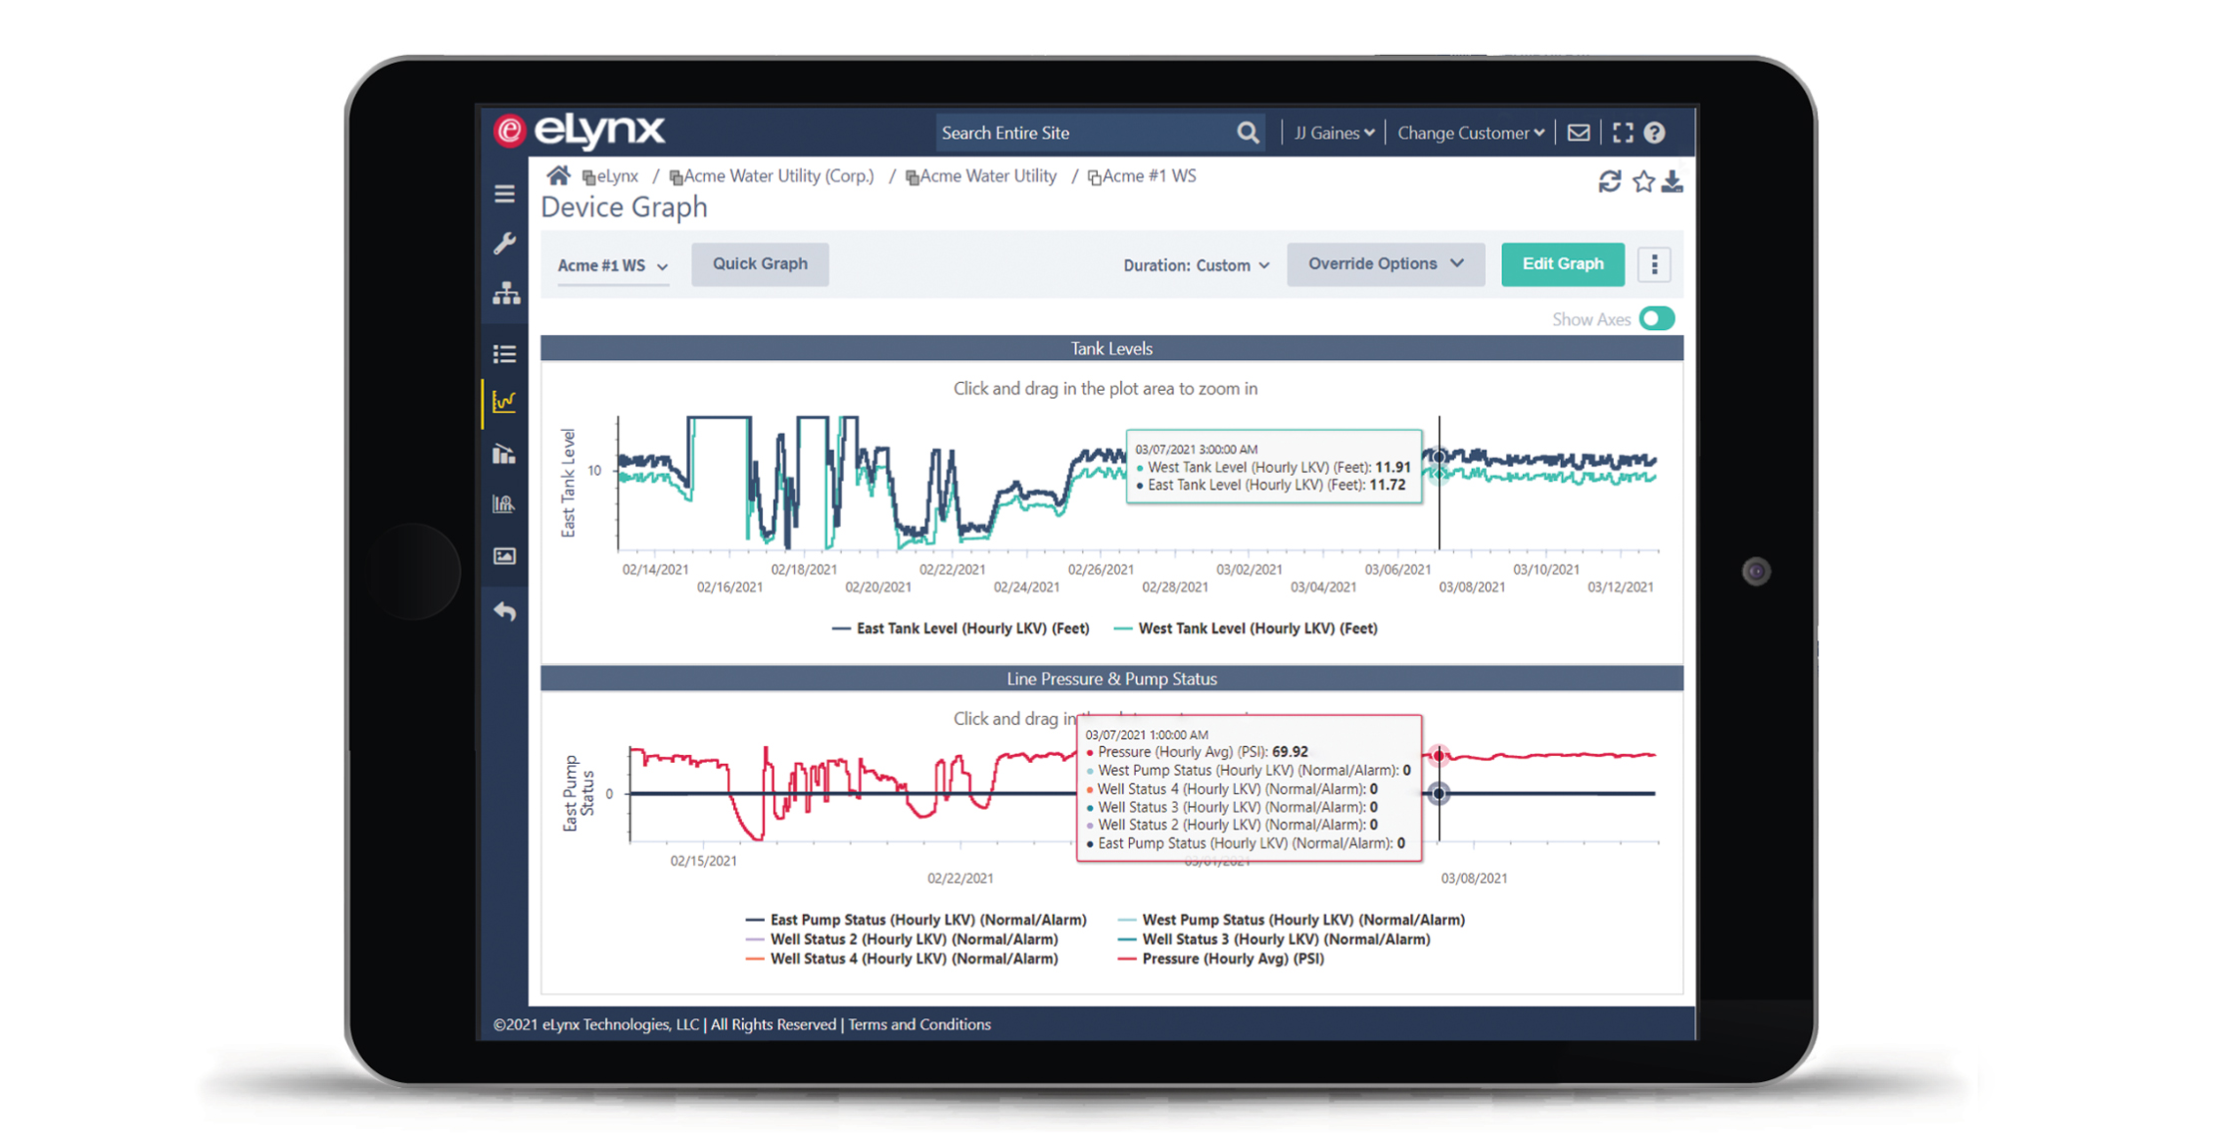Open the Override Options dropdown
Viewport: 2219px width, 1138px height.
tap(1384, 264)
